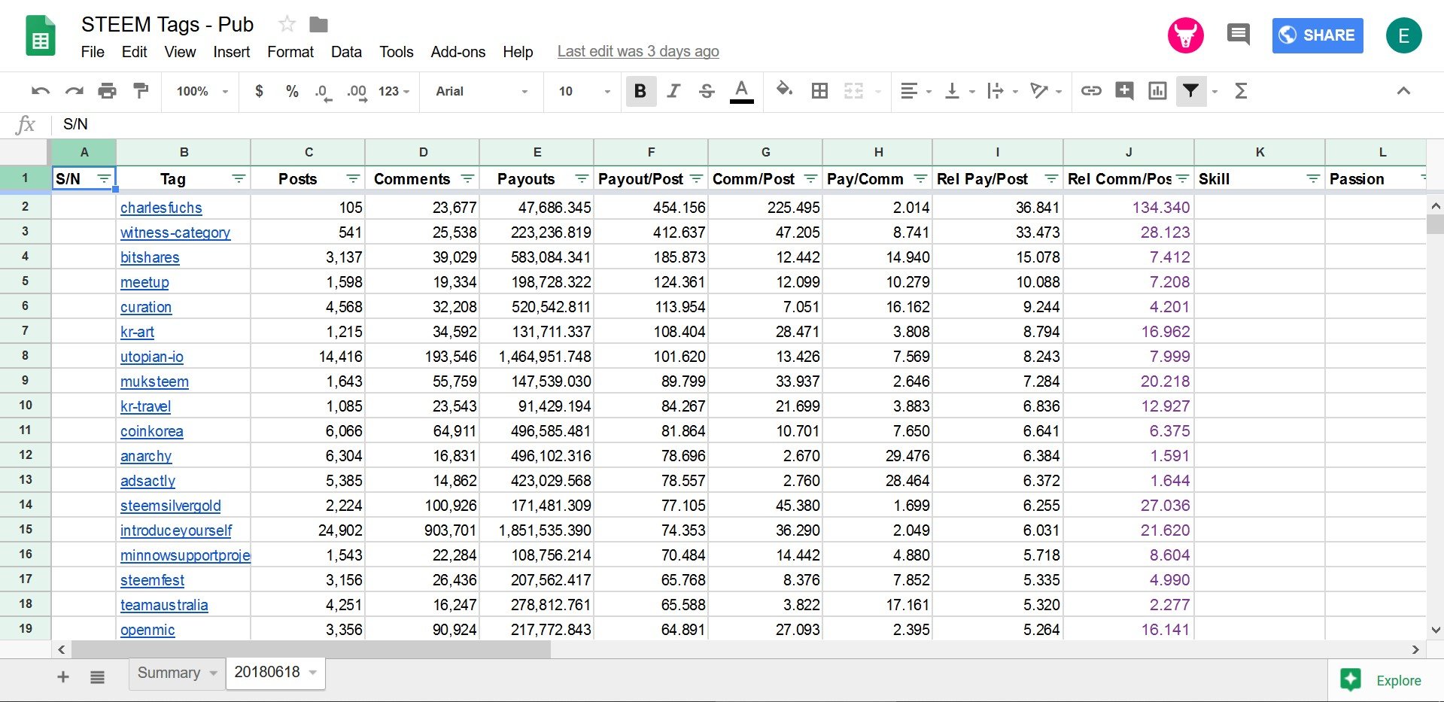This screenshot has width=1444, height=702.
Task: Open the account avatar E
Action: (1403, 35)
